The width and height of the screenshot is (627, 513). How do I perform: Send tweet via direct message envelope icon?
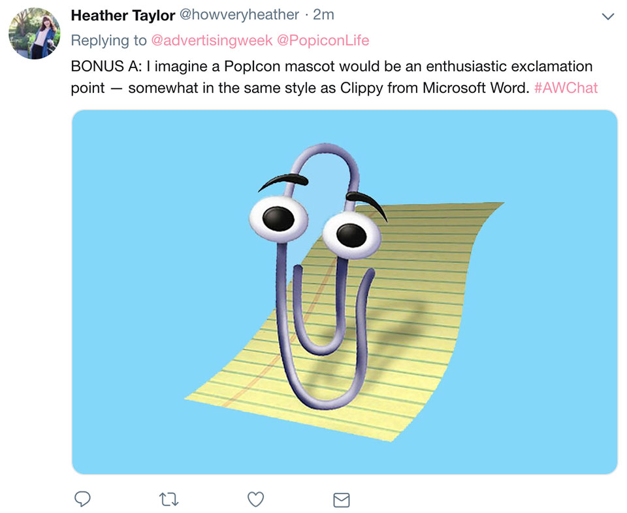(342, 500)
